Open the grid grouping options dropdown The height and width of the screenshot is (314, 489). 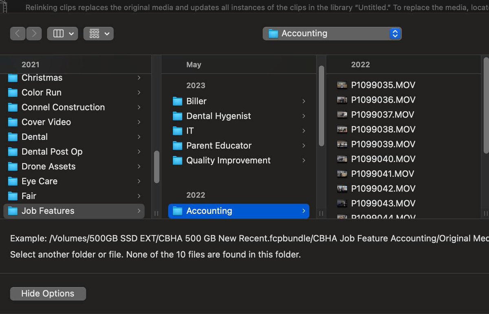click(99, 33)
